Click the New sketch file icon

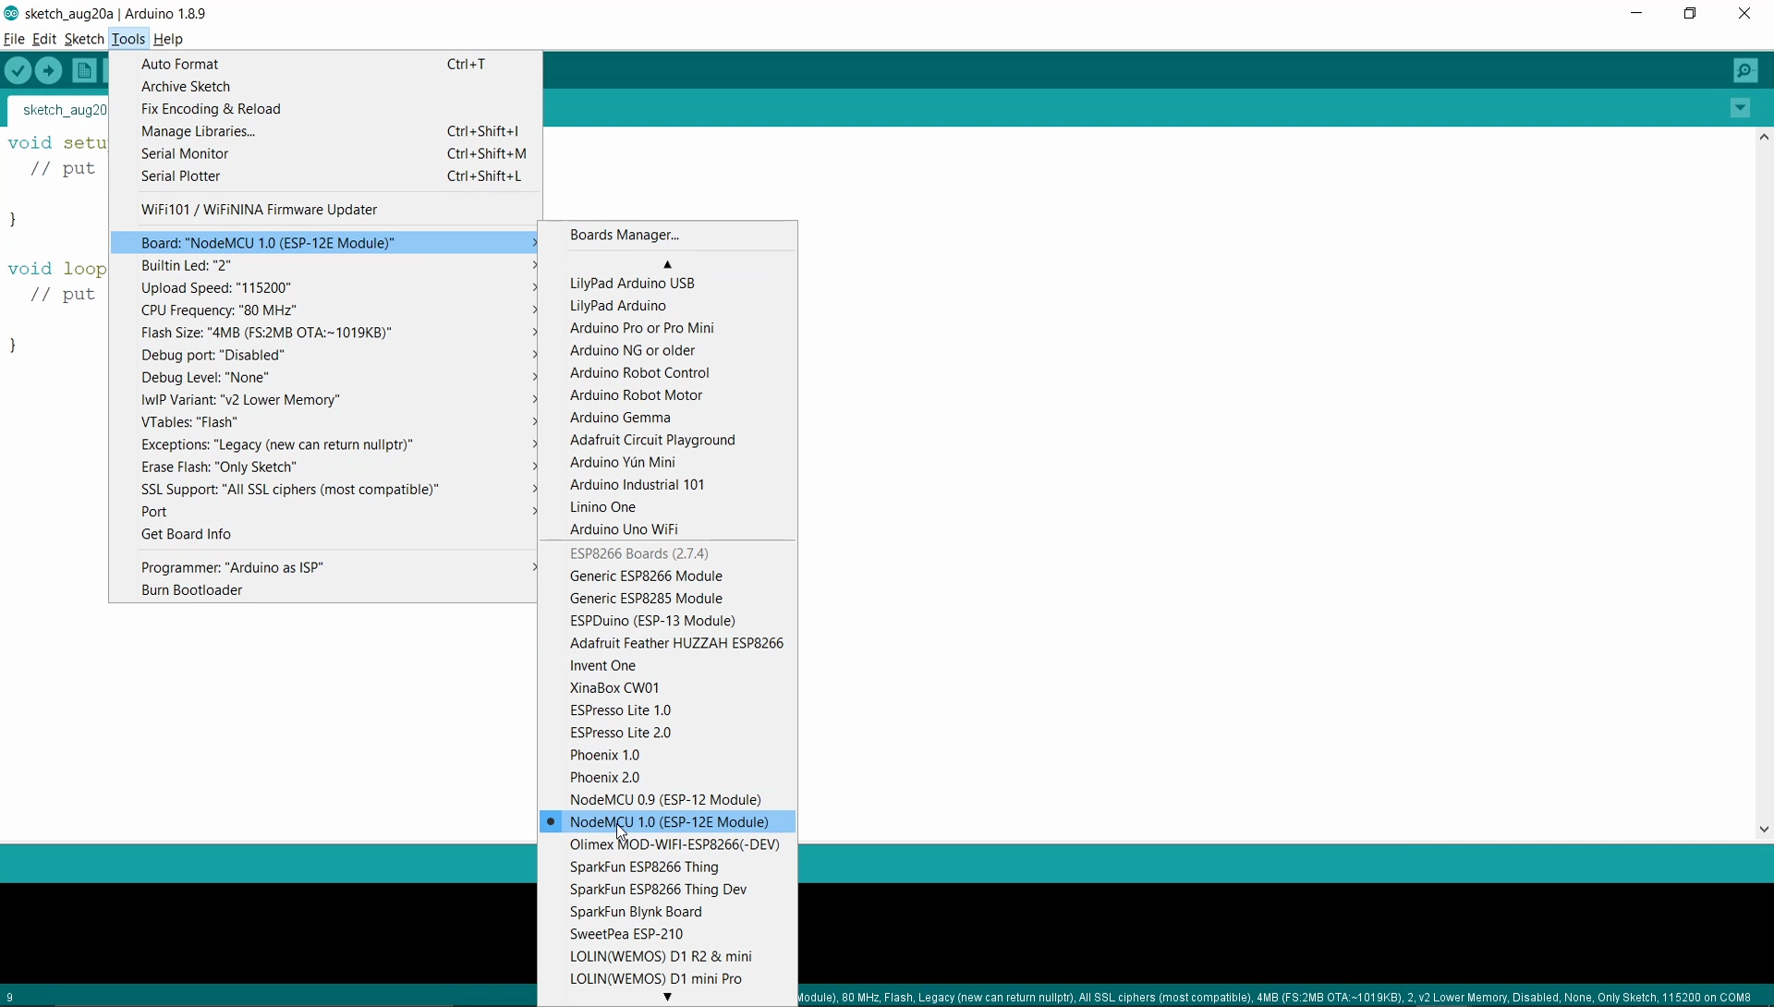pos(84,71)
